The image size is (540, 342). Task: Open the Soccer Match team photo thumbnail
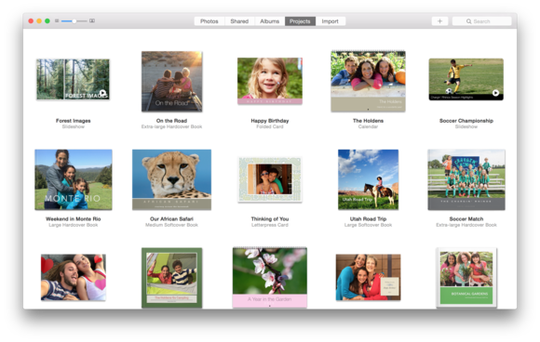tap(466, 179)
